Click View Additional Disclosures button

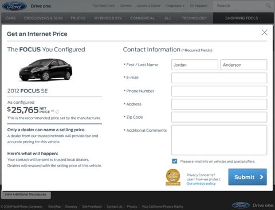(x=26, y=195)
